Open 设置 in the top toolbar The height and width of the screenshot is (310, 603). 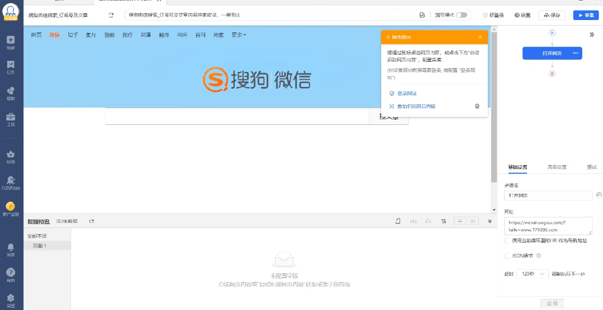[522, 16]
